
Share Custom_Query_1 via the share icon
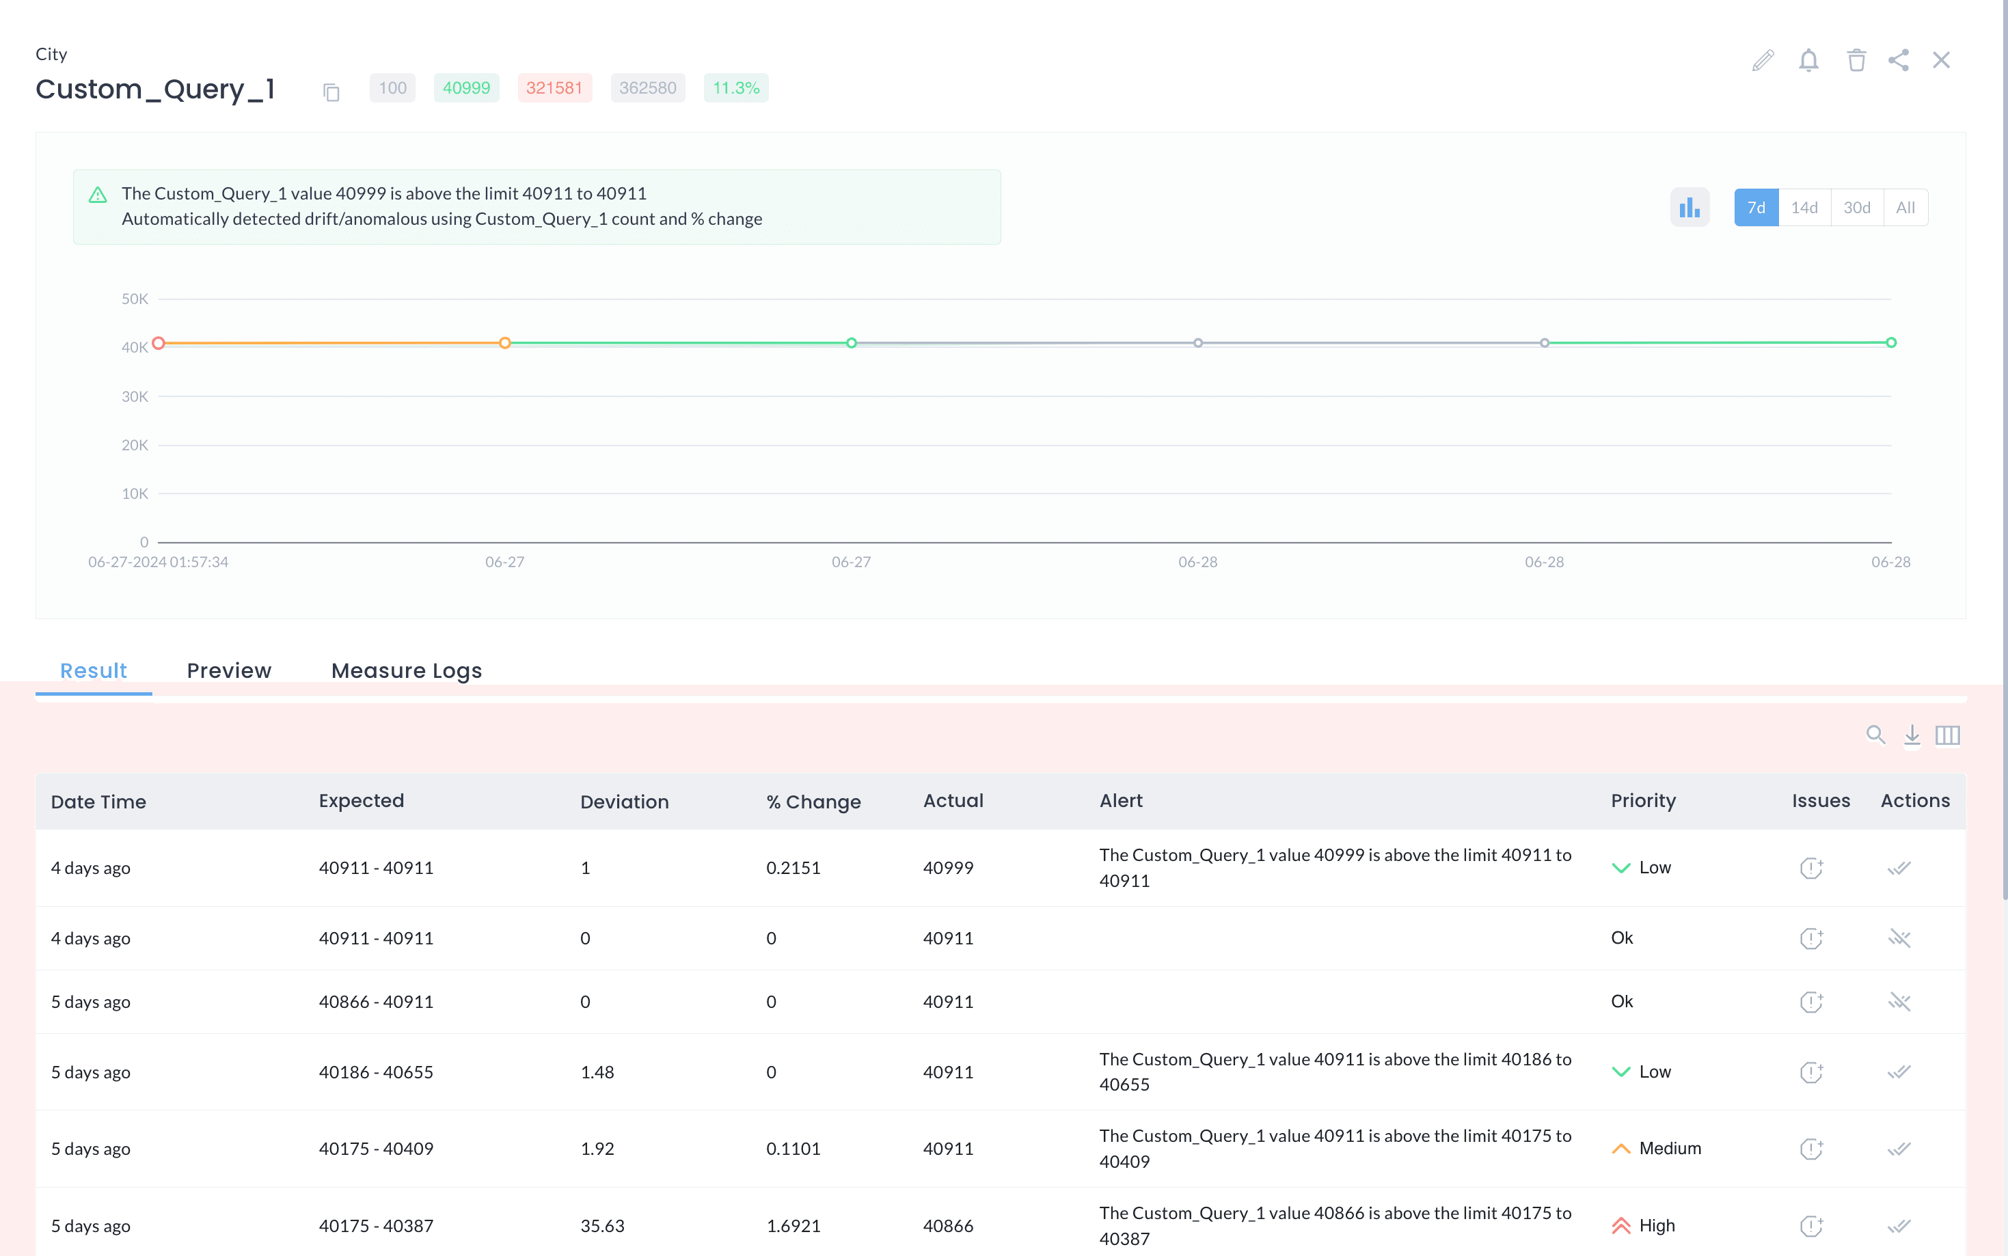coord(1900,60)
